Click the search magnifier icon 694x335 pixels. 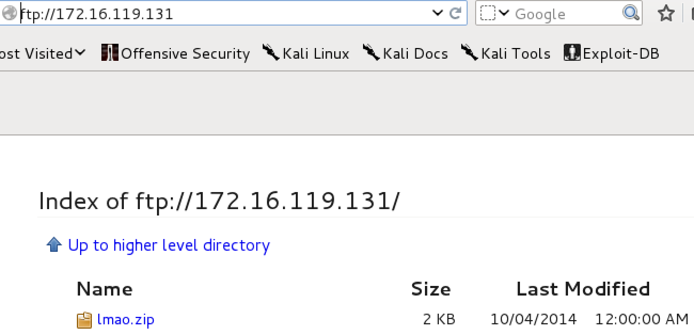pyautogui.click(x=630, y=13)
